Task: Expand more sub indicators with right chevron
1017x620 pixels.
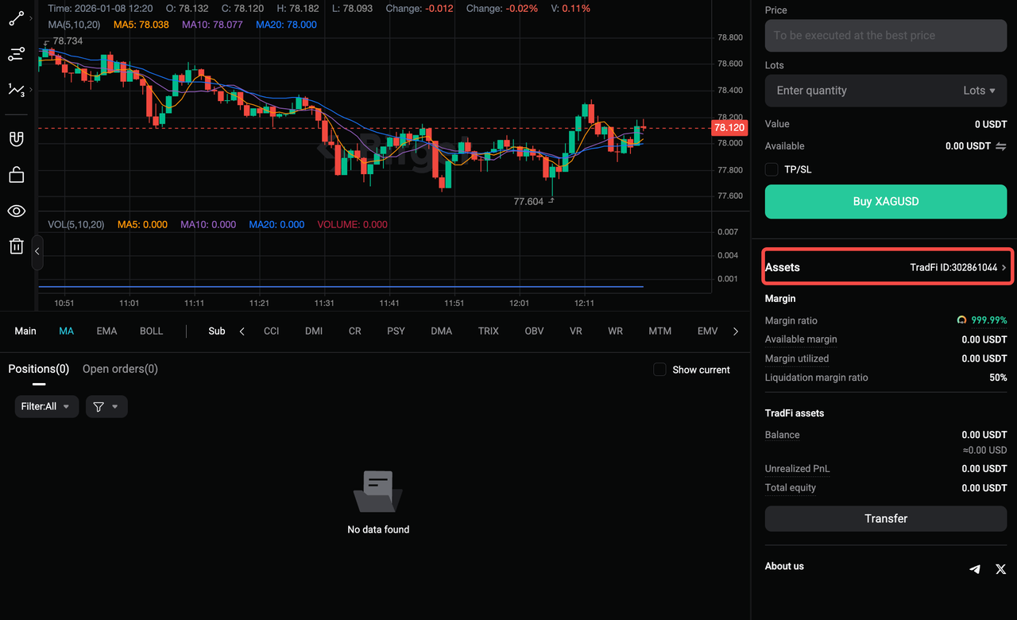Action: click(x=736, y=331)
